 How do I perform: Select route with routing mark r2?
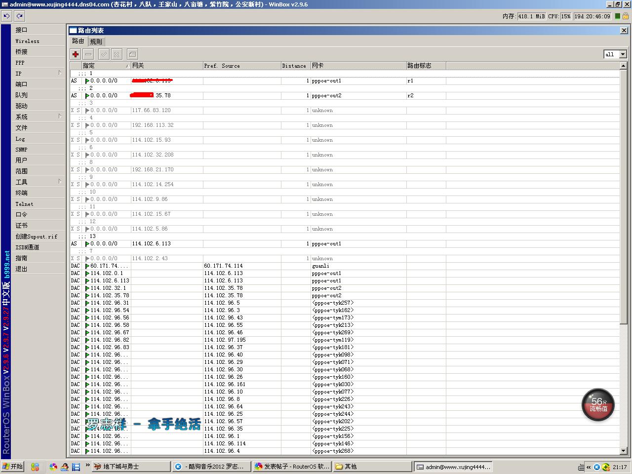345,96
